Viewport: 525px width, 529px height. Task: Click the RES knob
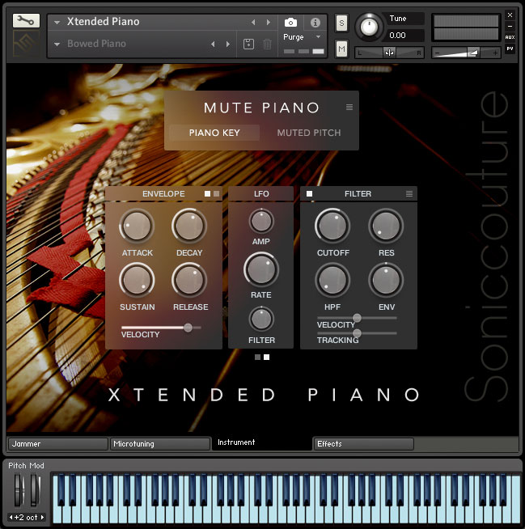pos(386,226)
